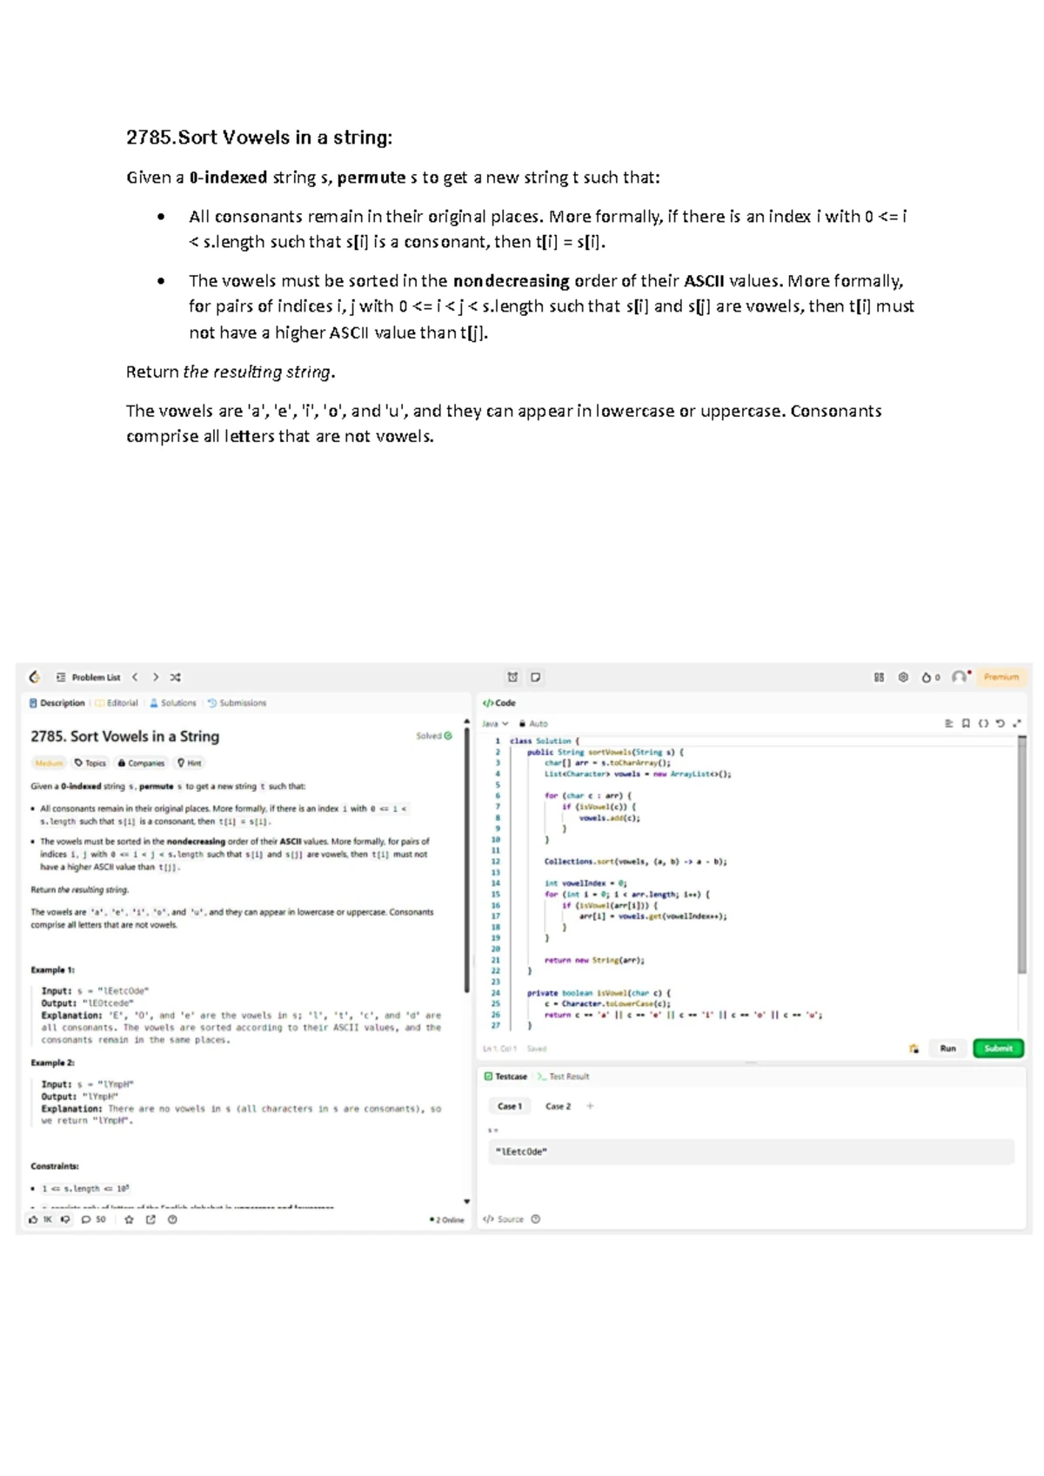Expand the editor to fullscreen
1044x1476 pixels.
tap(1017, 724)
